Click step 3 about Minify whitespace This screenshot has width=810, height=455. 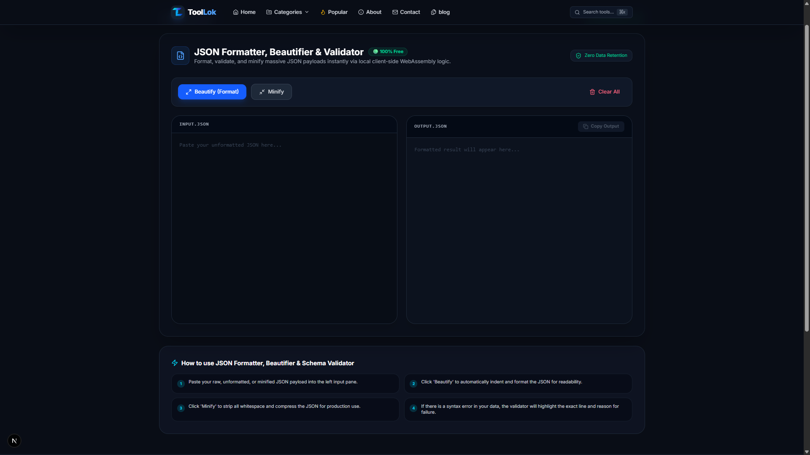tap(285, 409)
